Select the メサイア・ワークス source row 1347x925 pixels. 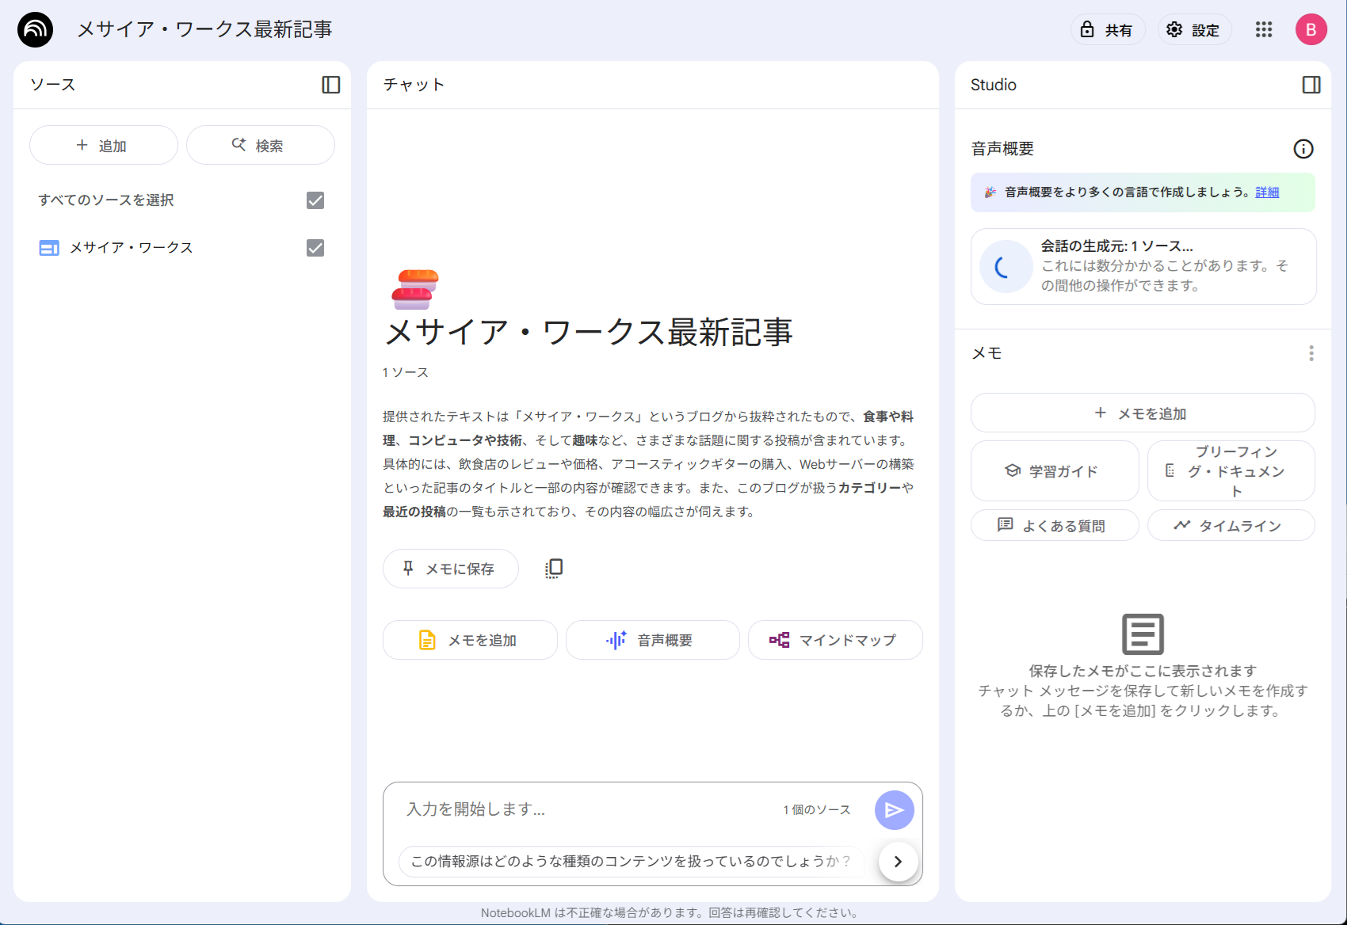coord(181,248)
